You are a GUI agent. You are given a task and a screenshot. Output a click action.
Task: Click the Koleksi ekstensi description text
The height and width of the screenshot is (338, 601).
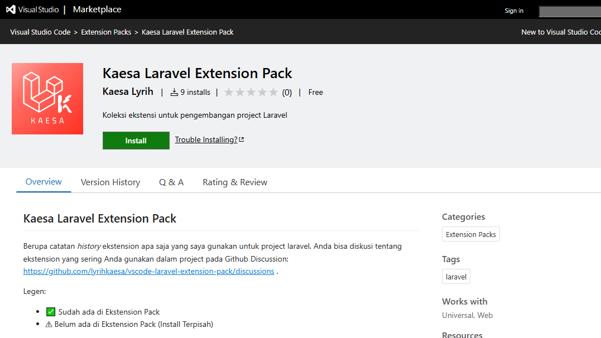point(195,115)
